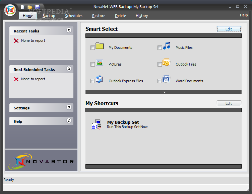
Task: Click the My Backup Set shortcut icon
Action: point(96,125)
